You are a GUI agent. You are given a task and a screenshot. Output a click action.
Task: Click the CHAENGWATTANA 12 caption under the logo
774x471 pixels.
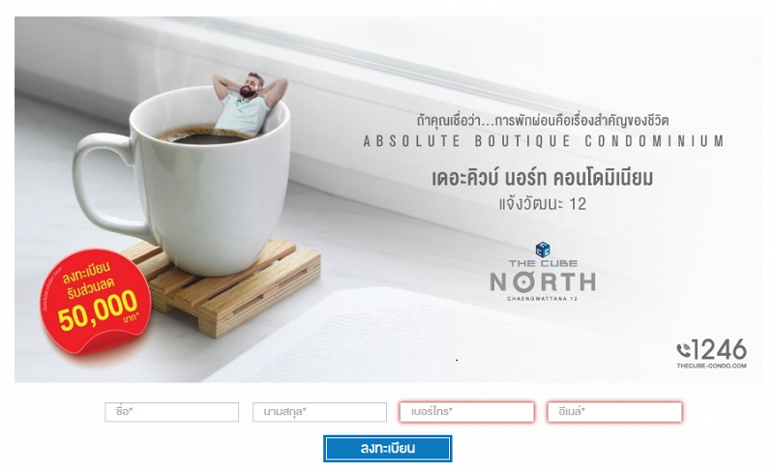543,299
